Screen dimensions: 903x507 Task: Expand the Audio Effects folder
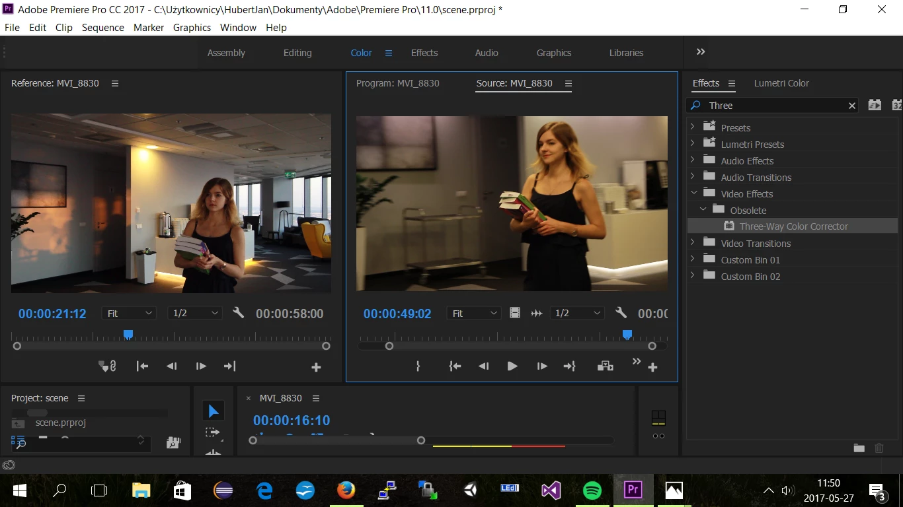(693, 160)
